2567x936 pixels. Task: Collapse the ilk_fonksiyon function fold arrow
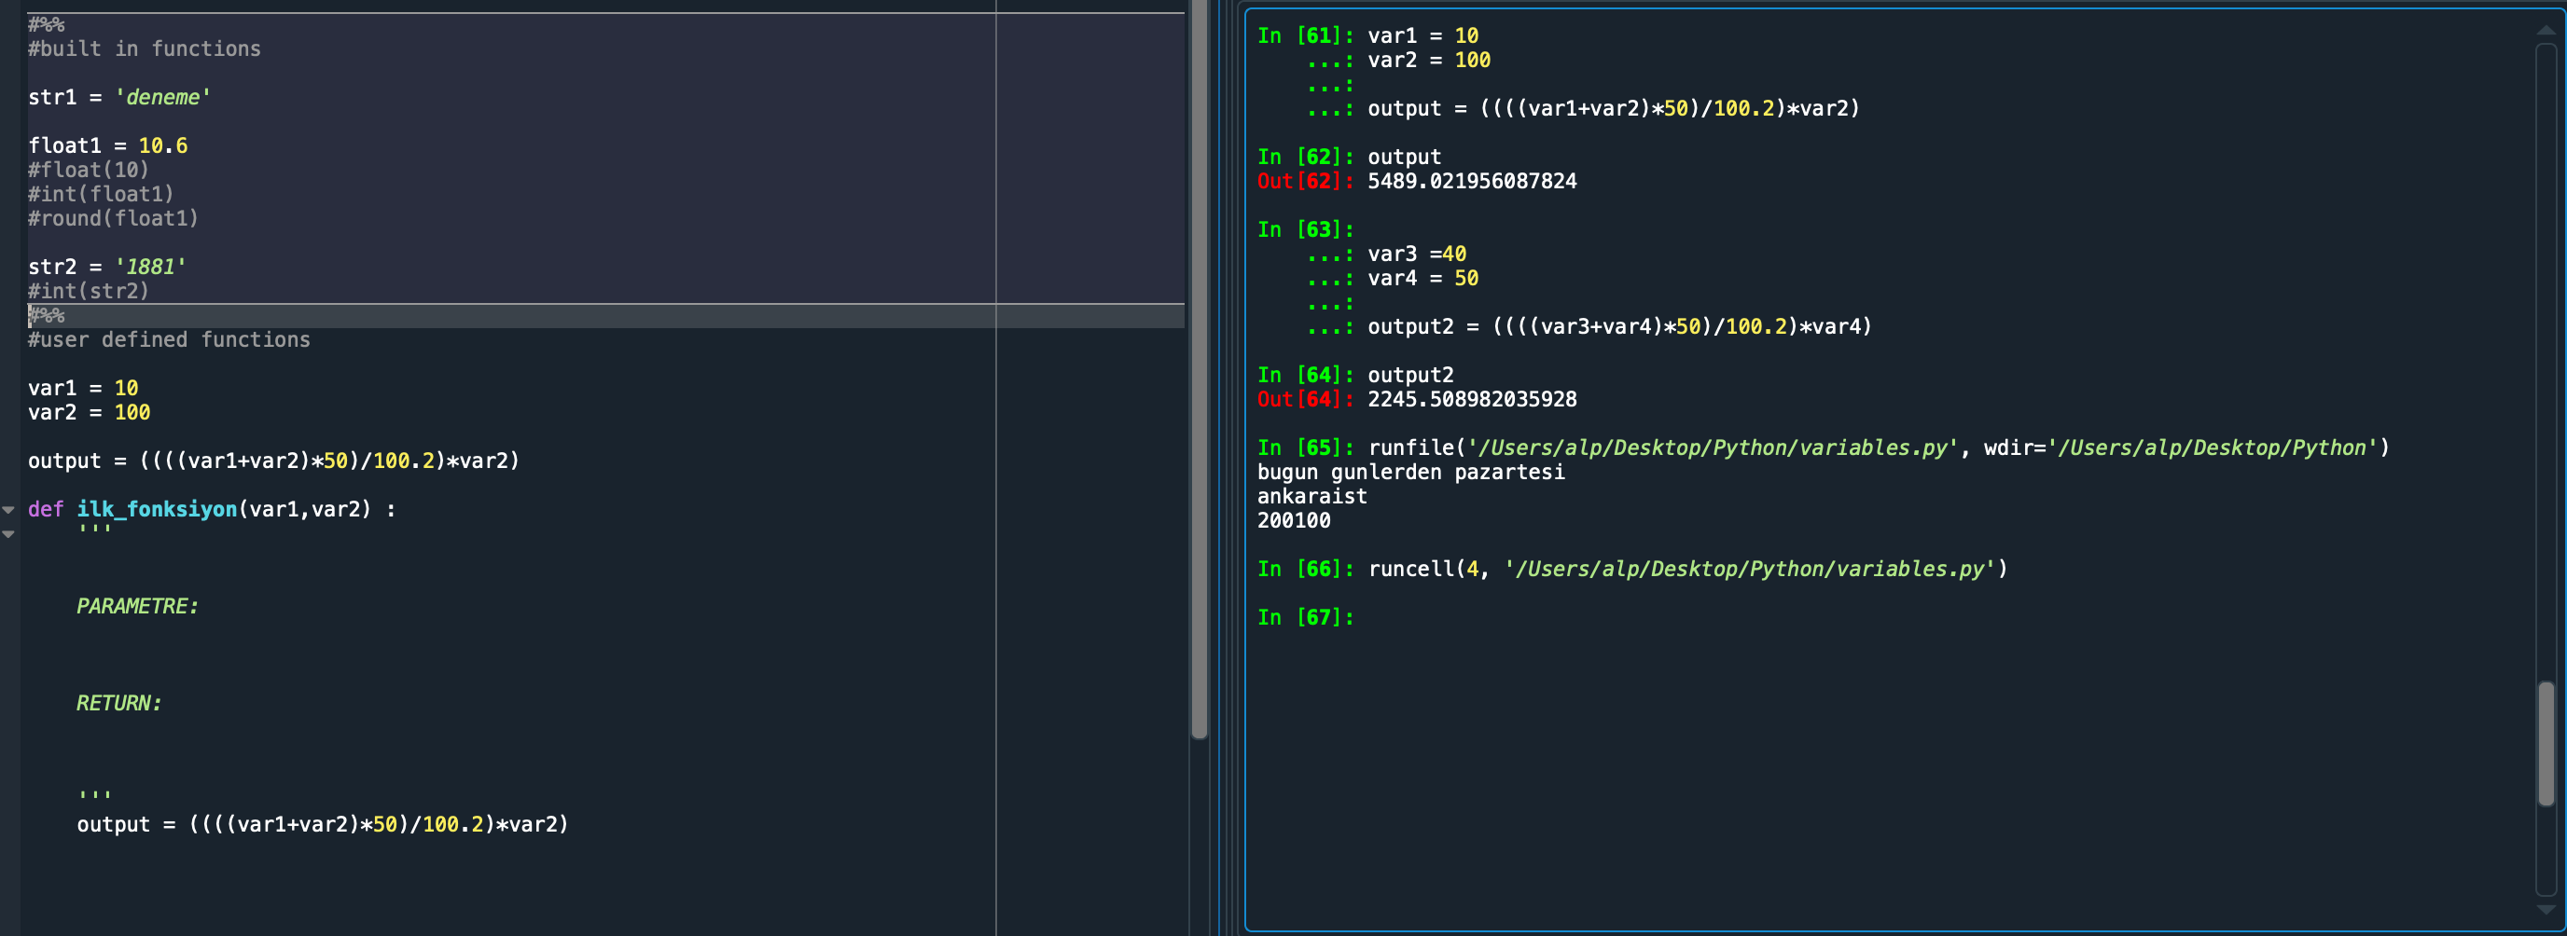[8, 509]
